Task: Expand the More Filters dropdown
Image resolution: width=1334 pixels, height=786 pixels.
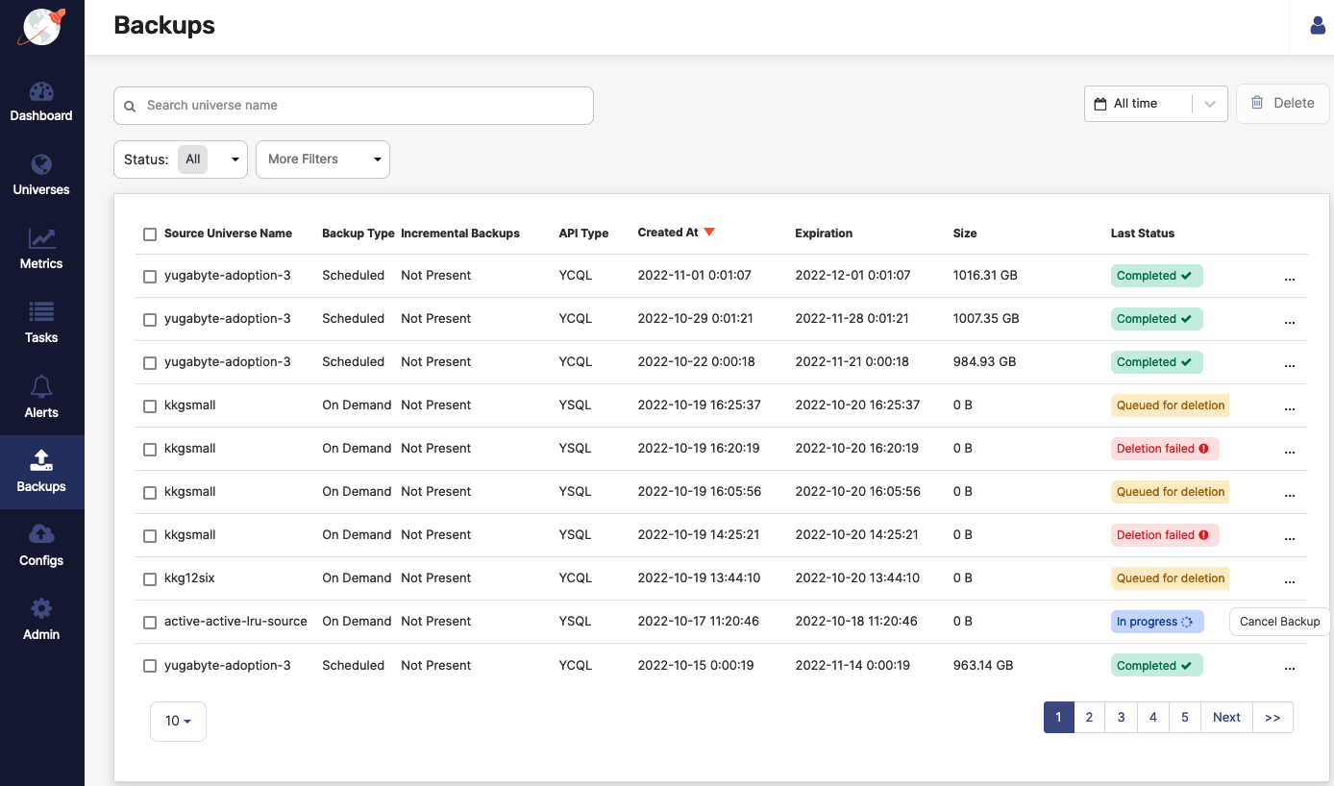Action: tap(322, 160)
